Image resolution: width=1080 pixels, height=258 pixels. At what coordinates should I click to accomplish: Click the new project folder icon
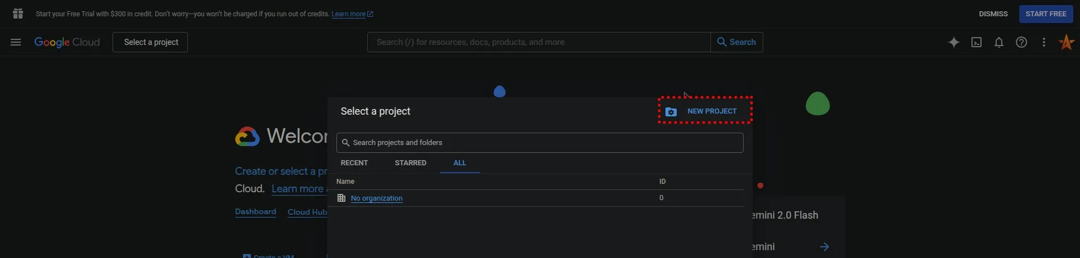[671, 112]
